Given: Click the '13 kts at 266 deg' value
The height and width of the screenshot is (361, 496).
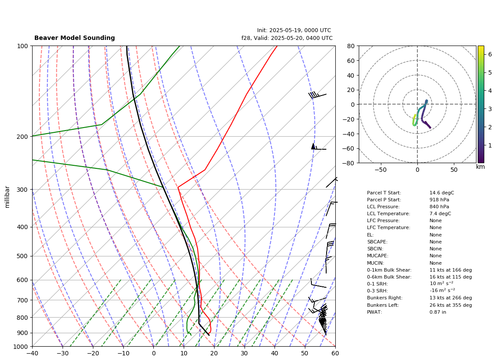Looking at the screenshot, I should coord(450,298).
